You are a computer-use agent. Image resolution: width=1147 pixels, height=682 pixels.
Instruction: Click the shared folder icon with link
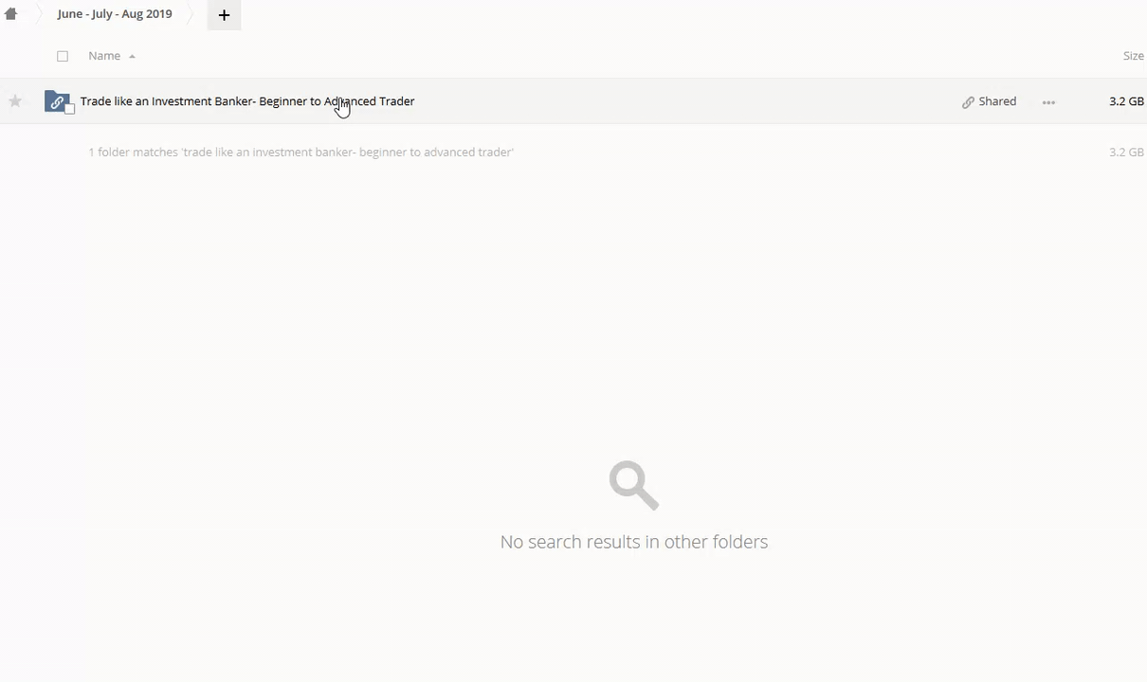56,101
